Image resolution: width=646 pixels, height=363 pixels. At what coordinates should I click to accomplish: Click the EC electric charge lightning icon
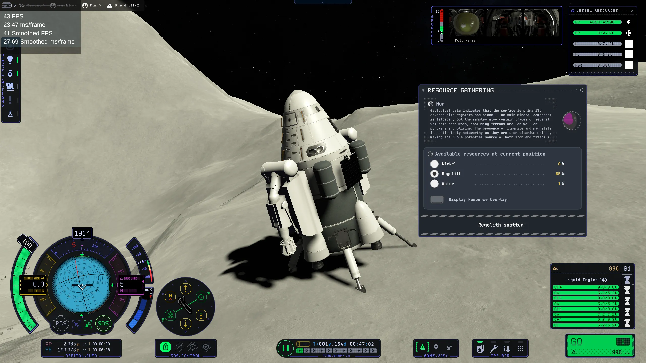click(628, 22)
